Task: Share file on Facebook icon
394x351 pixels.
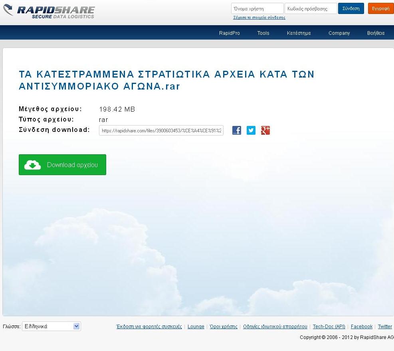Action: 237,130
